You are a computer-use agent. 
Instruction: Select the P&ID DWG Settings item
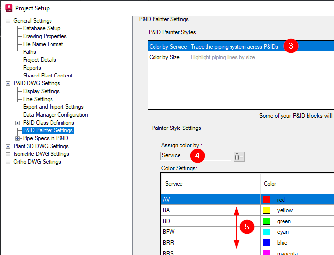click(37, 83)
